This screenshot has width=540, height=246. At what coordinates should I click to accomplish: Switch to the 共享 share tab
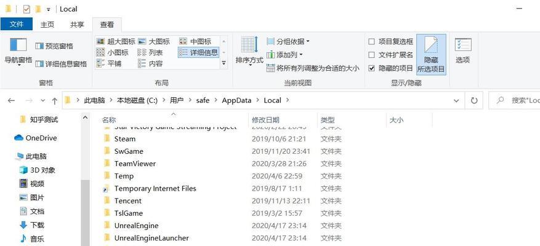[x=77, y=25]
